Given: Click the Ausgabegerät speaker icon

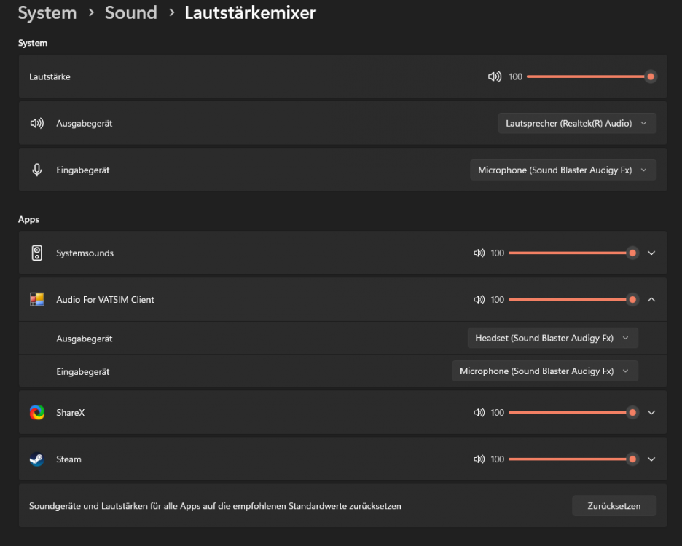Looking at the screenshot, I should point(37,122).
